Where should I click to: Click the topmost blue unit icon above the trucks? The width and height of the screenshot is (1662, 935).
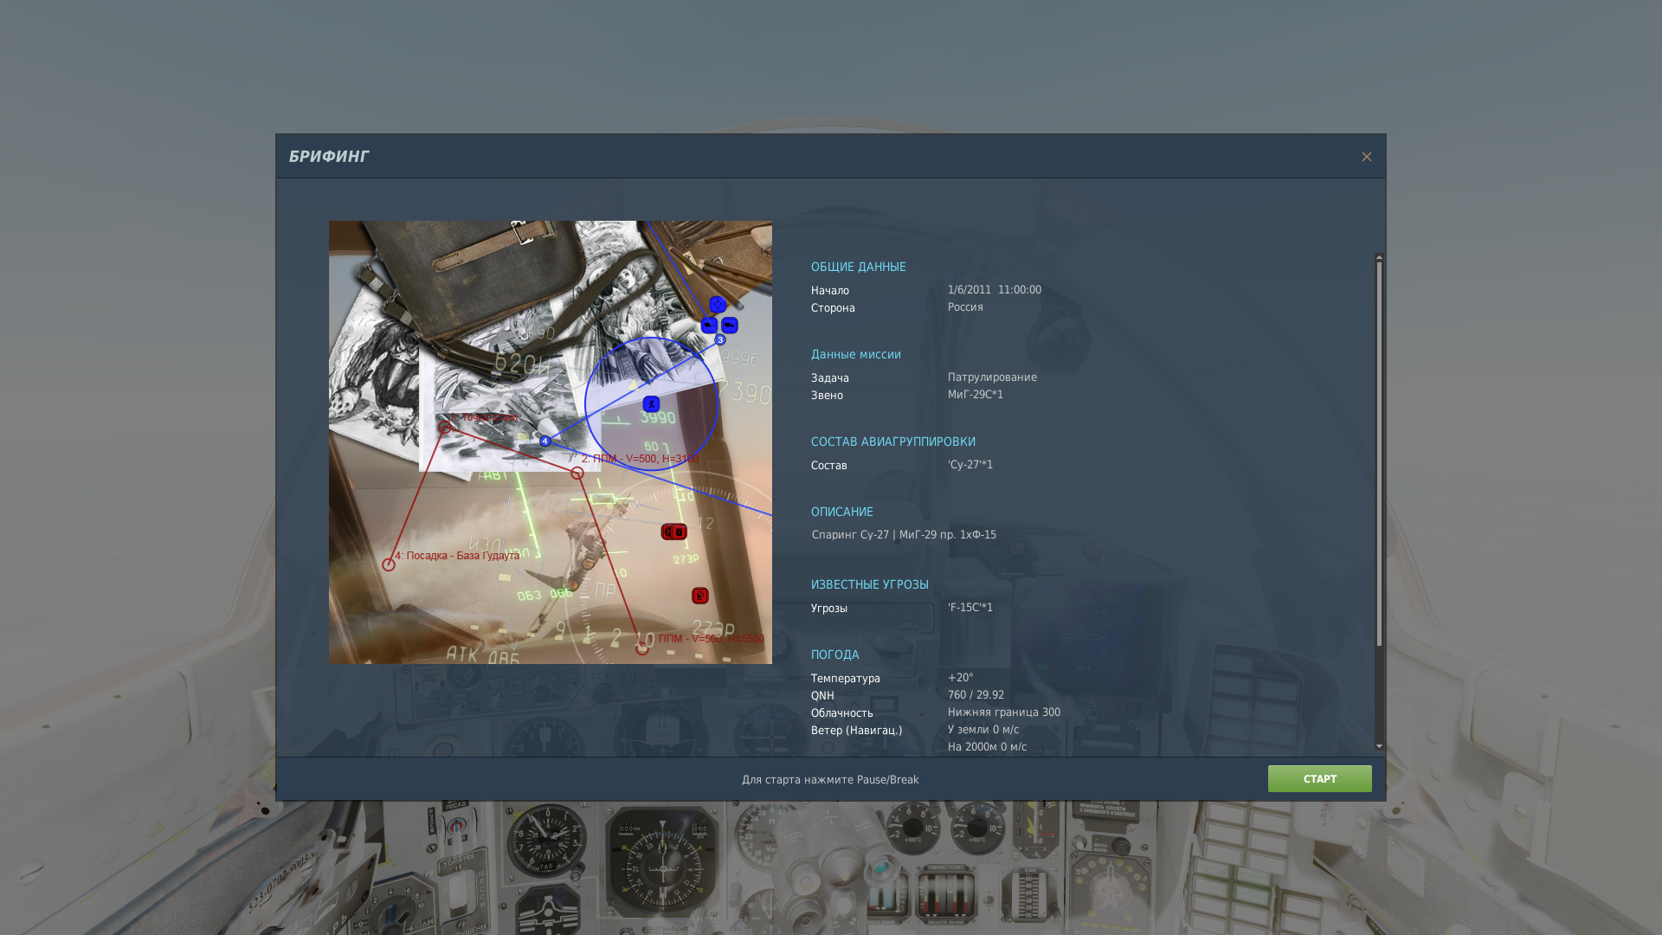tap(718, 305)
